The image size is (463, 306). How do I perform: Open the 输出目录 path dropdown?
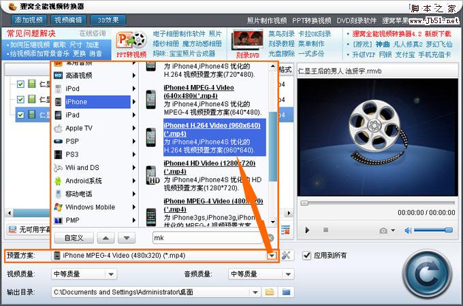[x=255, y=292]
